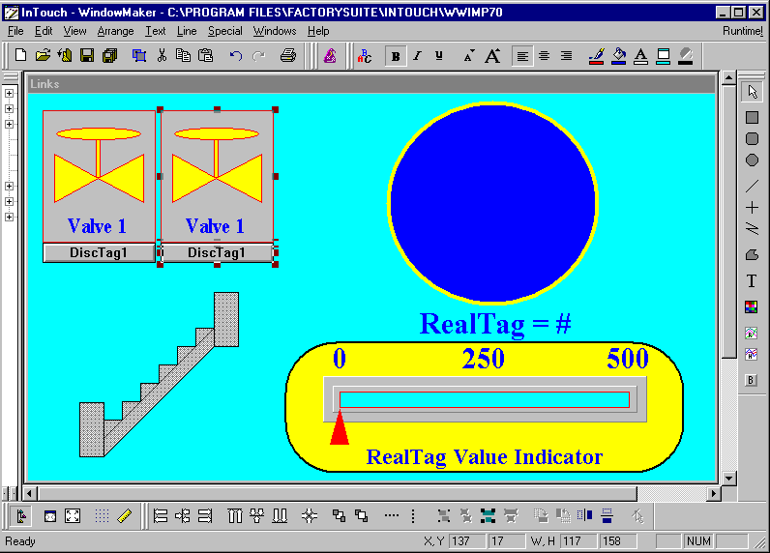Toggle left text justification
The height and width of the screenshot is (553, 770).
pos(522,56)
